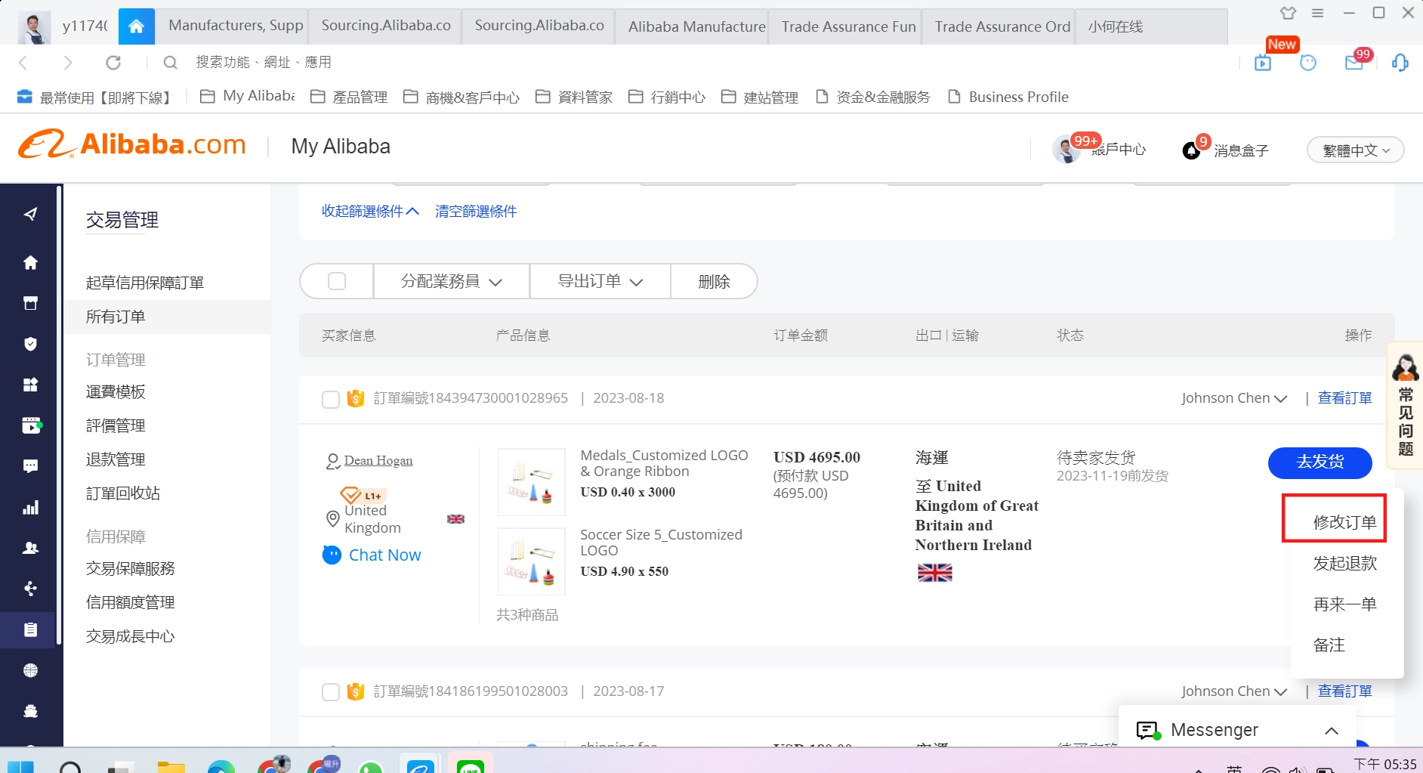
Task: Collapse filters via 收起篩選條件
Action: coord(370,211)
